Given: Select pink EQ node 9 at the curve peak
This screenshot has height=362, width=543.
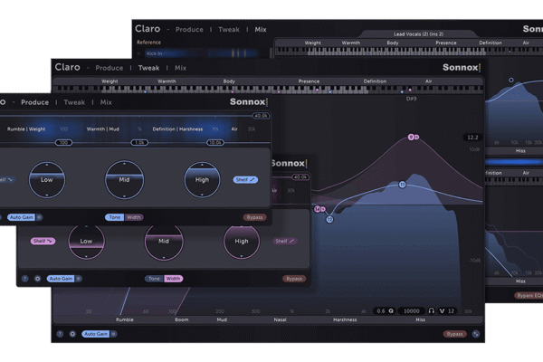Looking at the screenshot, I should coord(411,137).
